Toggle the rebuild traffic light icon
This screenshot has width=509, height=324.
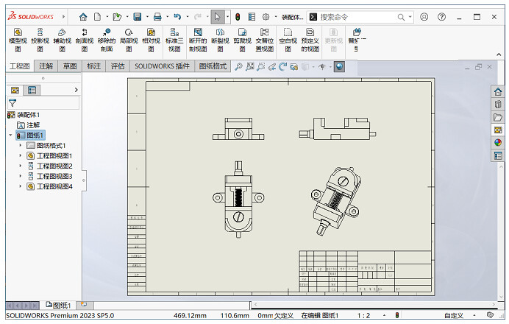pos(237,16)
